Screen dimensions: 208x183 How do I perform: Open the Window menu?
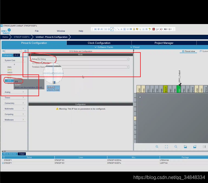point(61,31)
